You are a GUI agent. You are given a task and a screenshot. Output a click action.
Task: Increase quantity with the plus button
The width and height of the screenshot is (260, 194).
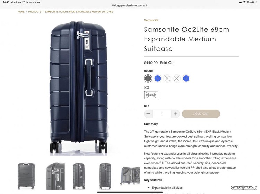[175, 114]
